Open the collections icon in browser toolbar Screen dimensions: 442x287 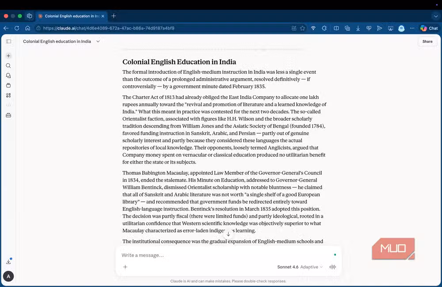tap(347, 28)
